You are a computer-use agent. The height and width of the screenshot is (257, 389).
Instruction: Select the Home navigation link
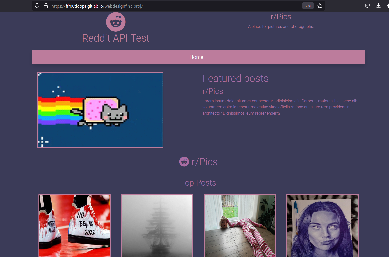tap(196, 57)
